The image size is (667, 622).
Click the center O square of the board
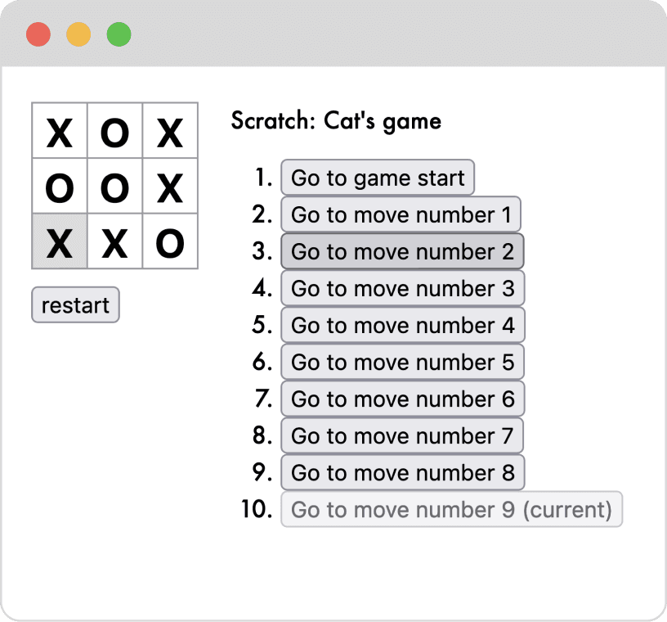[115, 187]
